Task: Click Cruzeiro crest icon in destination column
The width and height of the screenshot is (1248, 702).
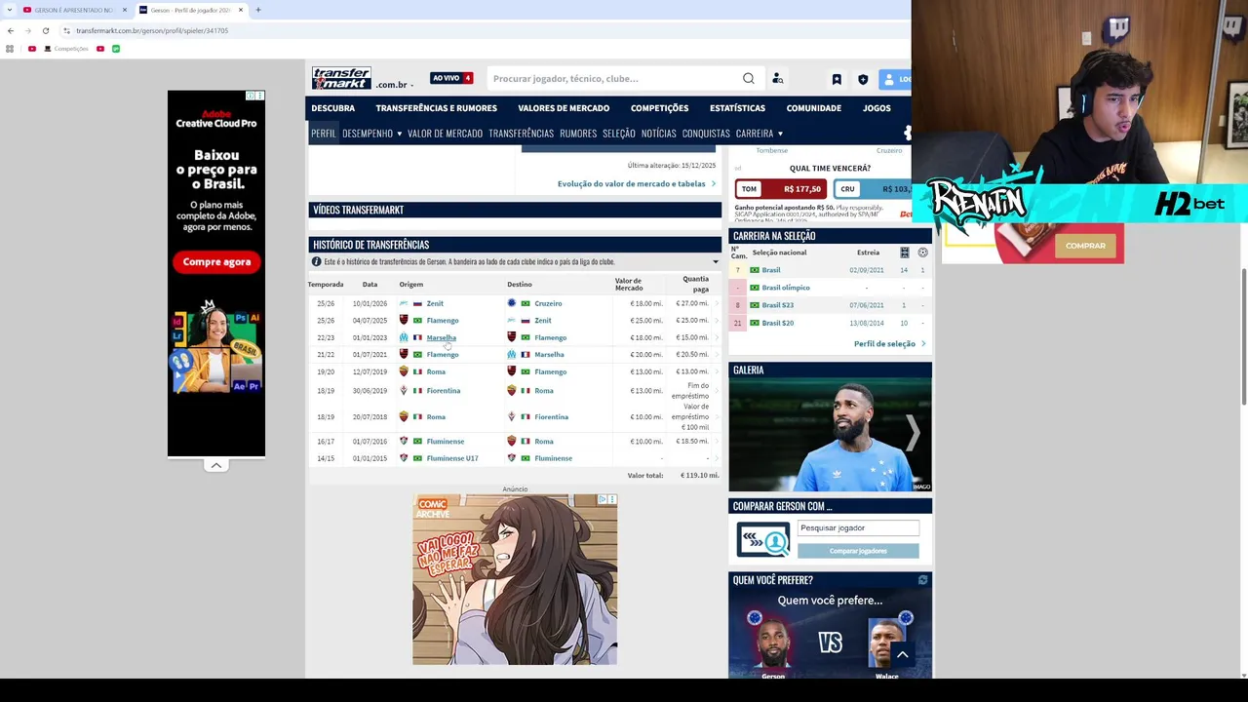Action: [511, 303]
